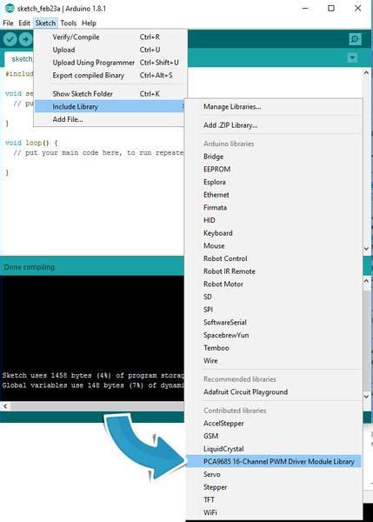Screen dimensions: 373x522
Task: Include the GSM library
Action: pos(274,436)
